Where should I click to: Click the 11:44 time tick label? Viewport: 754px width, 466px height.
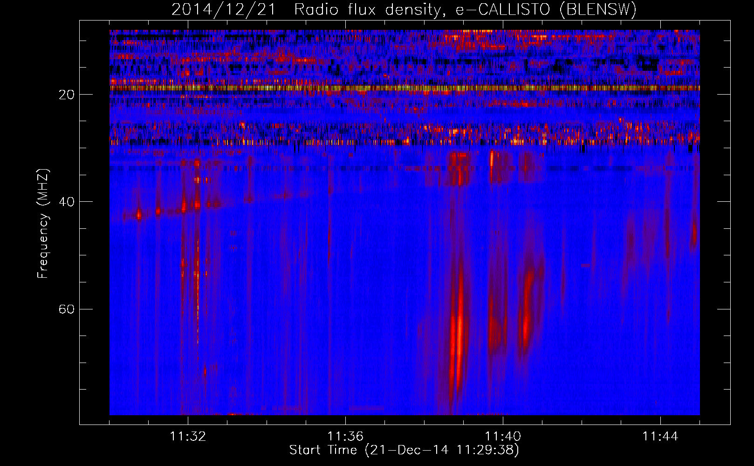click(x=660, y=437)
